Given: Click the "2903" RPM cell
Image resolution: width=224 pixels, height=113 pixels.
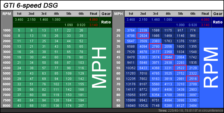Looking at the screenshot, I should tap(193, 90).
